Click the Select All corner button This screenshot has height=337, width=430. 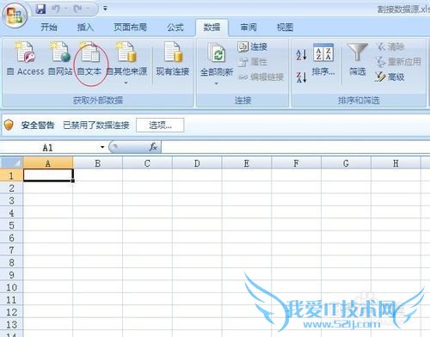(x=11, y=162)
